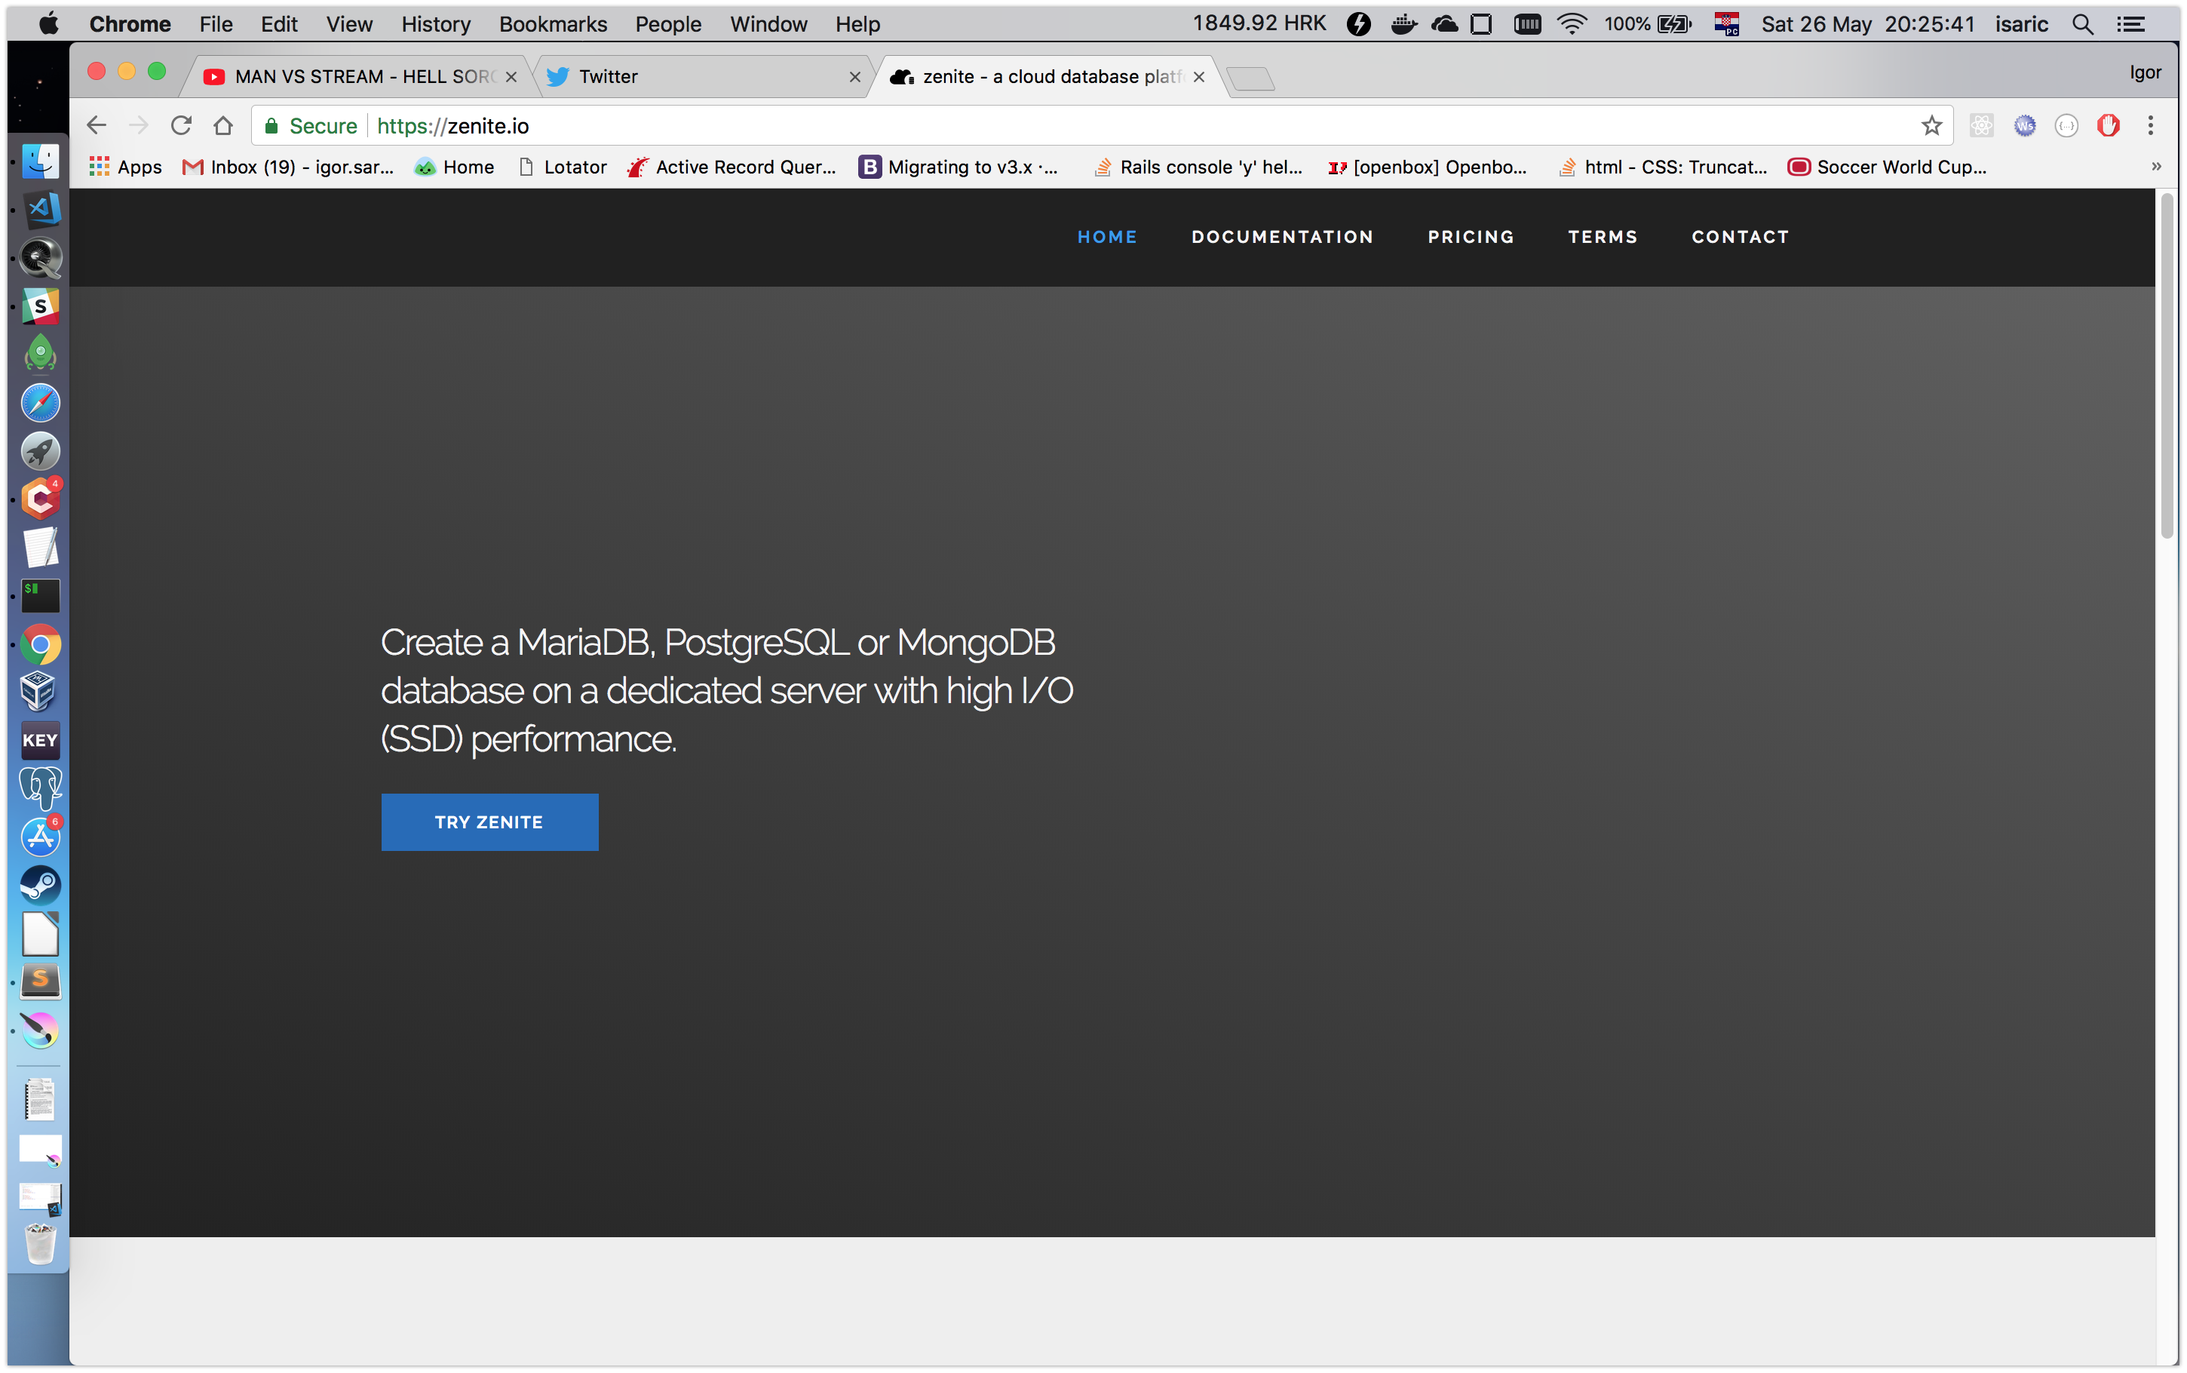Open Steam from the dock
2187x1373 pixels.
pyautogui.click(x=40, y=884)
